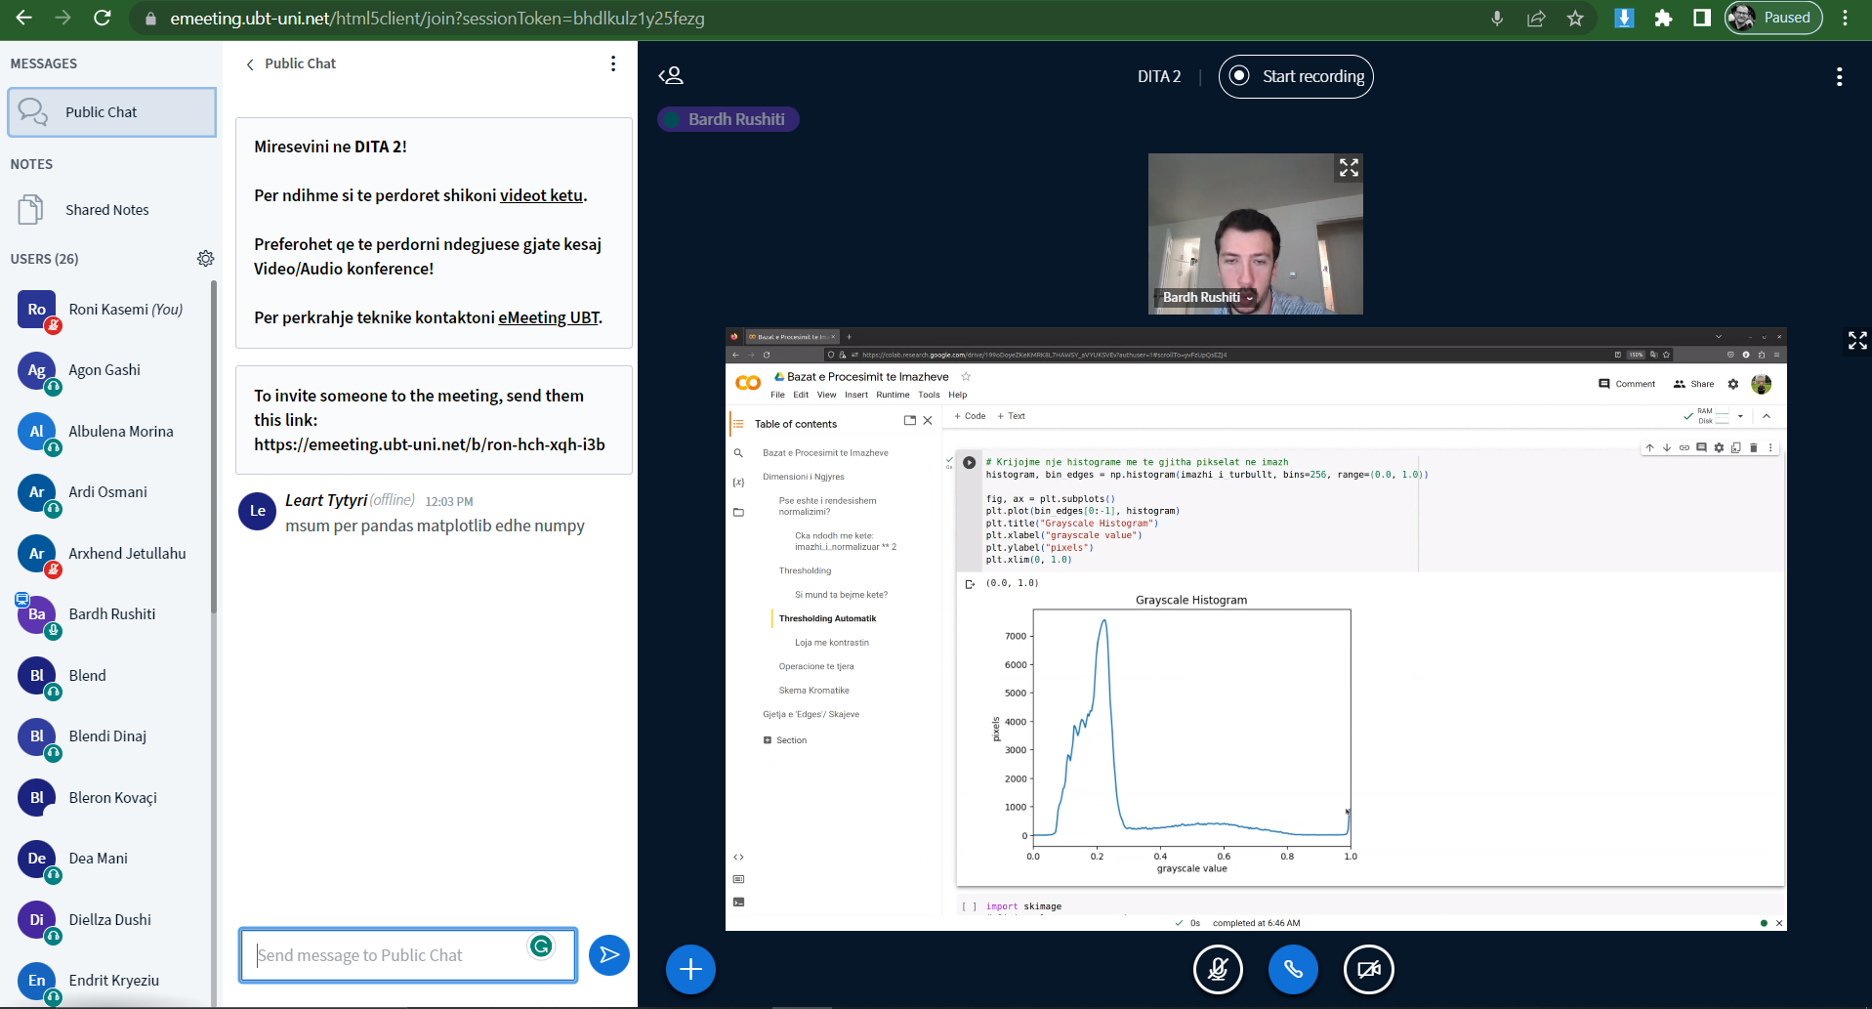1872x1009 pixels.
Task: Click the users list toggle icon
Action: [x=671, y=76]
